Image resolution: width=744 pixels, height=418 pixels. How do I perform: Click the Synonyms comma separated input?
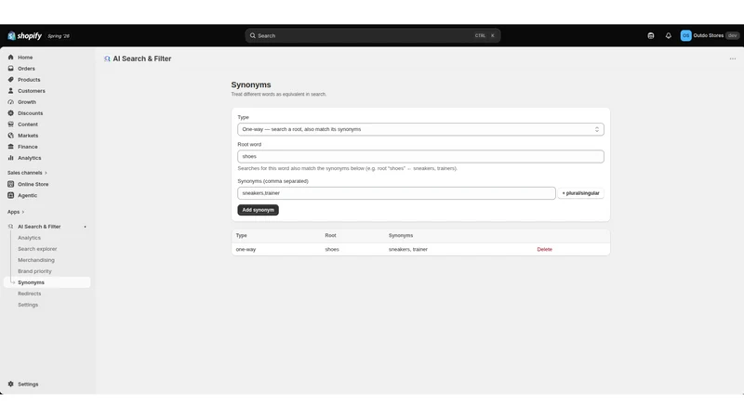pyautogui.click(x=396, y=193)
